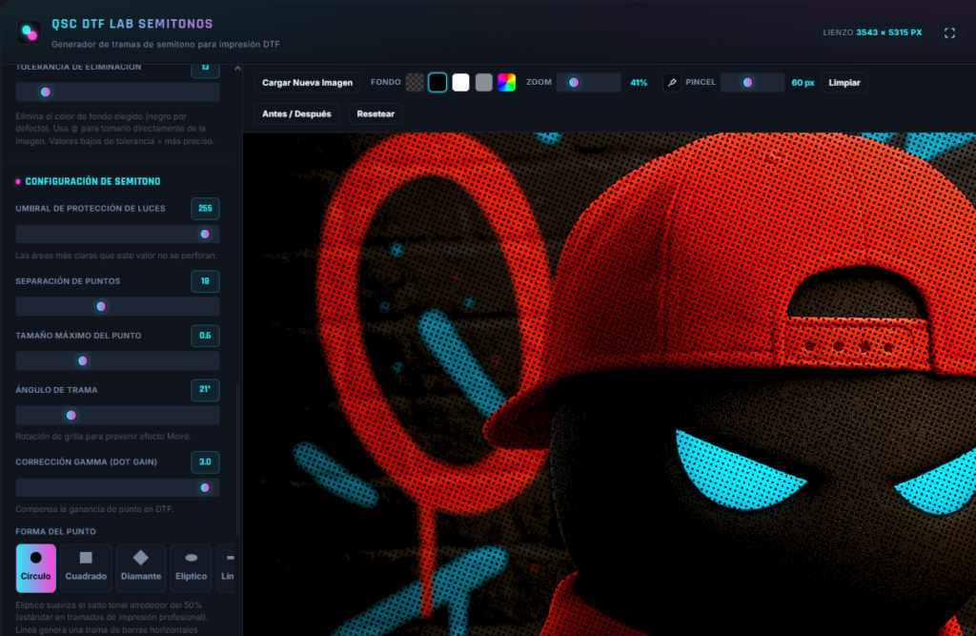This screenshot has height=636, width=976.
Task: Adjust Separación de Puntos slider
Action: click(117, 306)
